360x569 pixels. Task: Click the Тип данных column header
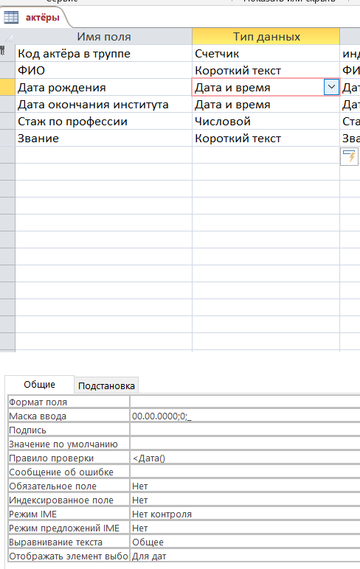[266, 37]
